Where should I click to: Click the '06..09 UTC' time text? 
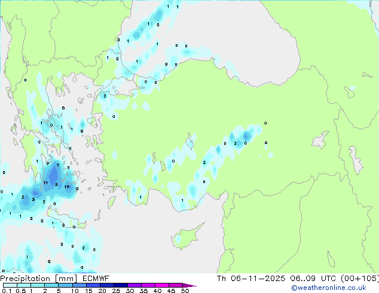tap(313, 279)
